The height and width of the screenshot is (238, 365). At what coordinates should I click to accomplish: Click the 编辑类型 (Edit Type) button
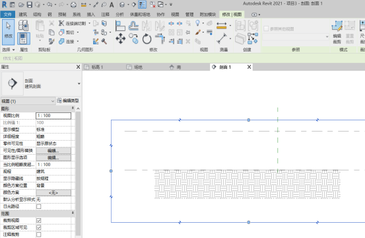(68, 100)
